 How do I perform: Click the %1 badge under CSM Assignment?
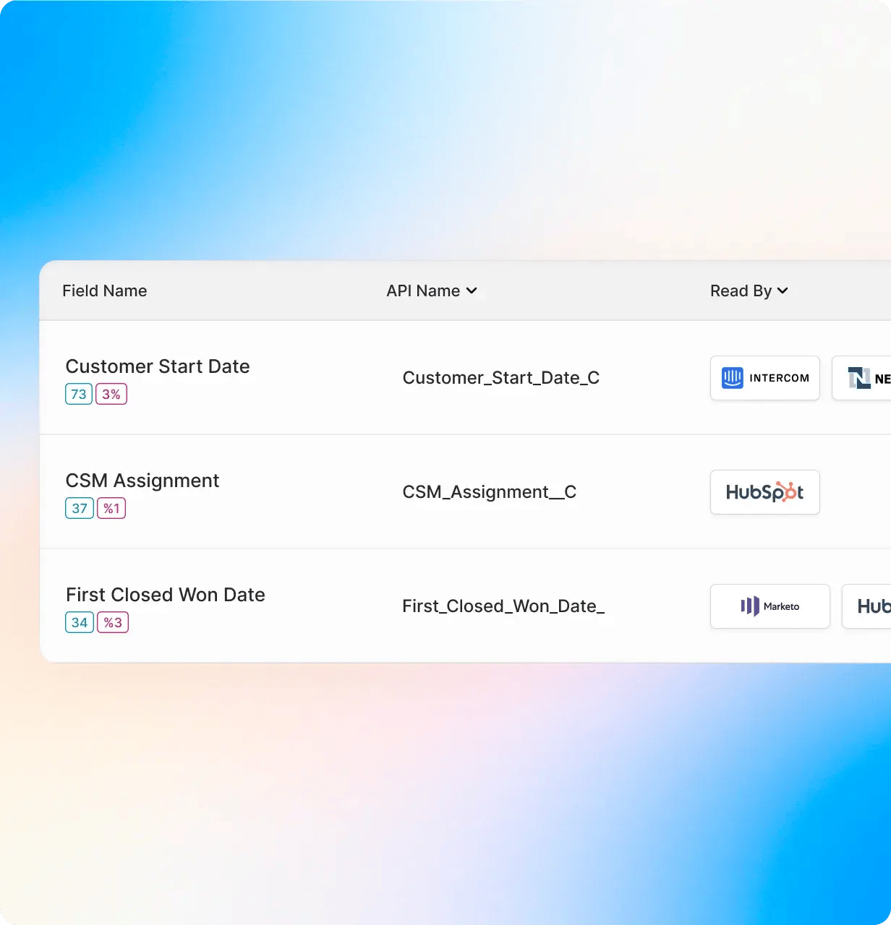click(x=111, y=508)
